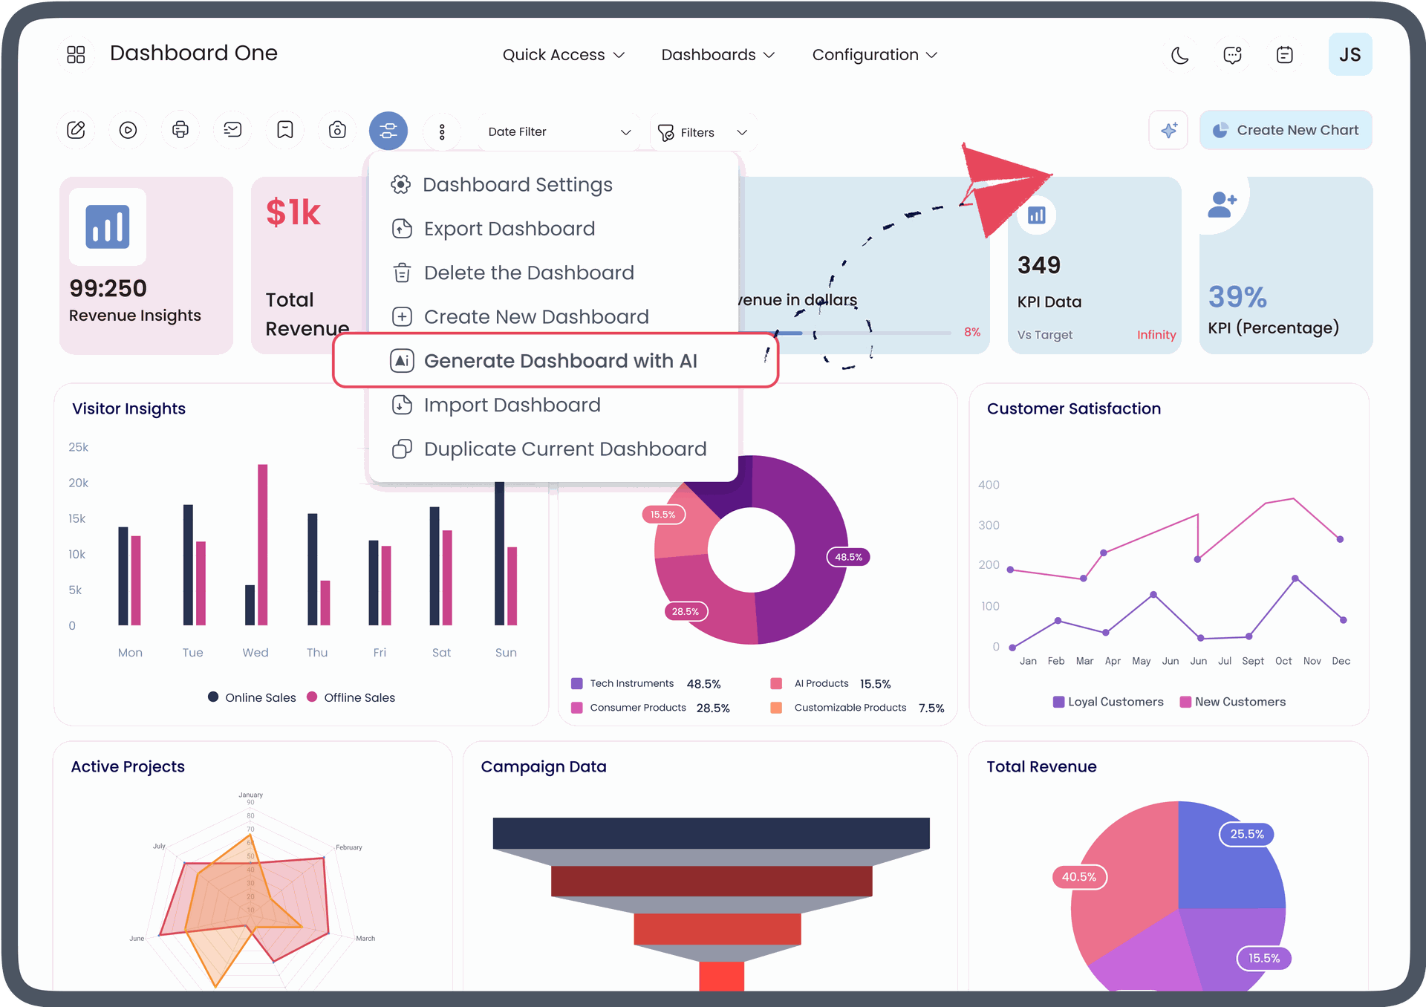Click the vertical three-dots more icon
The height and width of the screenshot is (1007, 1426).
tap(442, 132)
